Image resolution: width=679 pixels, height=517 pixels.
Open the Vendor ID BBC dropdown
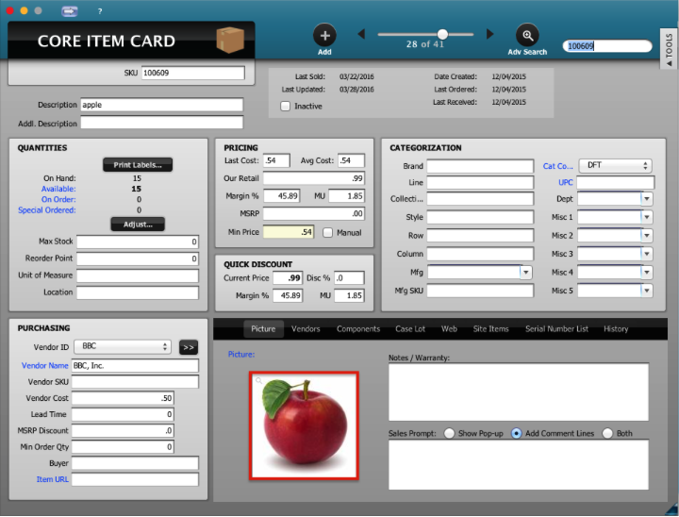click(x=123, y=346)
